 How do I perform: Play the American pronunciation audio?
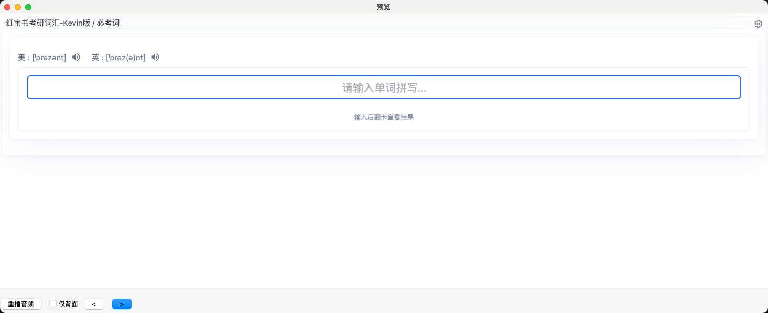pos(76,58)
